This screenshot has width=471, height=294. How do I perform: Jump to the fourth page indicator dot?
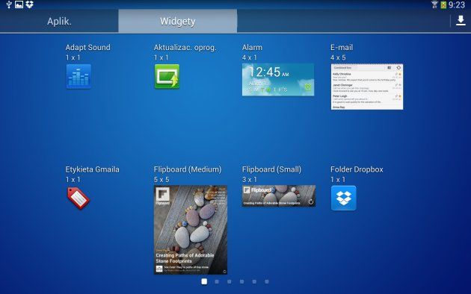pyautogui.click(x=241, y=281)
